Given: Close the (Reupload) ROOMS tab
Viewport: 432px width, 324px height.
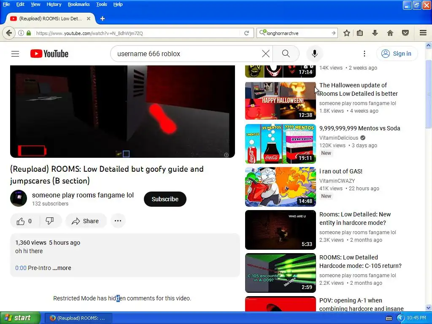Looking at the screenshot, I should (x=89, y=19).
